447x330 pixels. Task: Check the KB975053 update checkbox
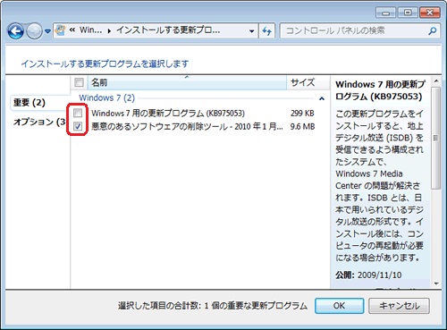[x=78, y=113]
